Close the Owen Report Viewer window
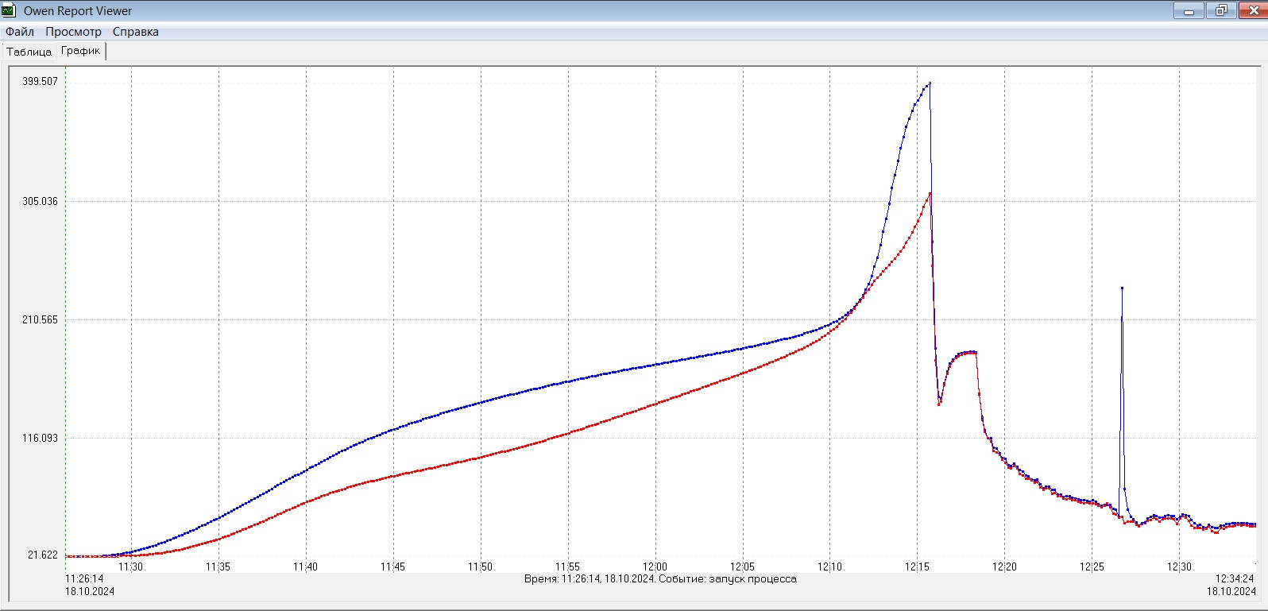 pos(1252,10)
